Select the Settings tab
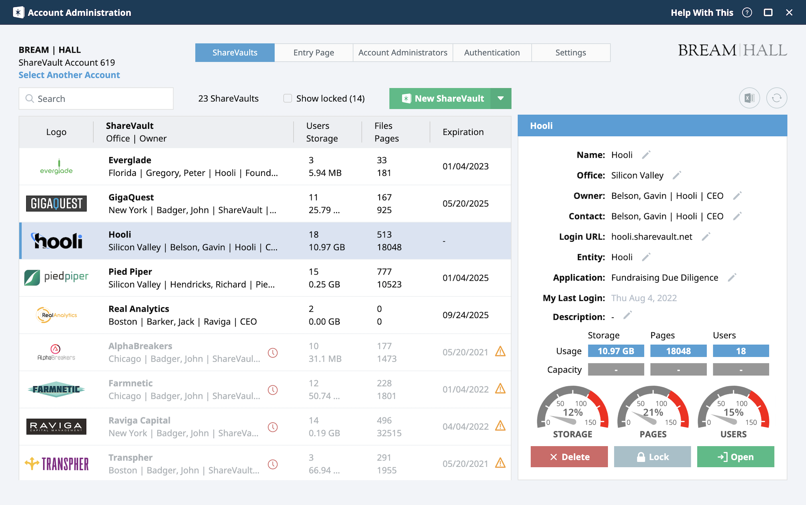This screenshot has width=806, height=505. [570, 52]
